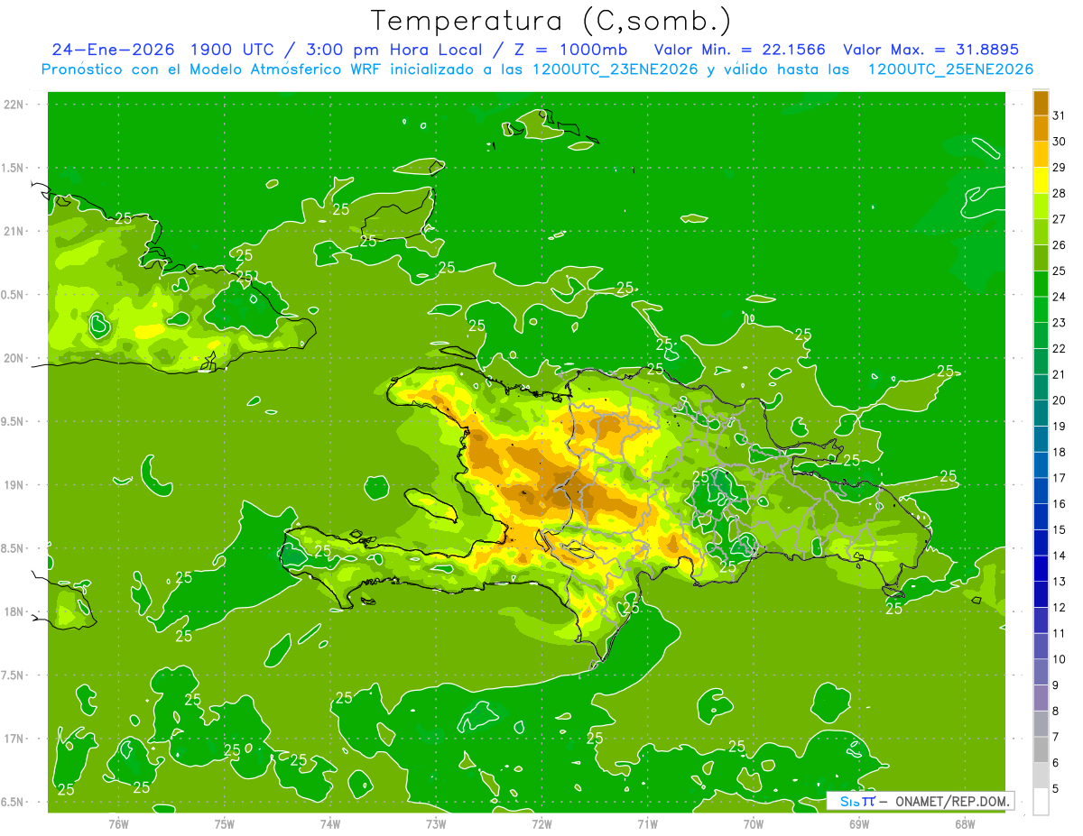Click the '73W' longitude label
This screenshot has height=836, width=1083.
436,823
